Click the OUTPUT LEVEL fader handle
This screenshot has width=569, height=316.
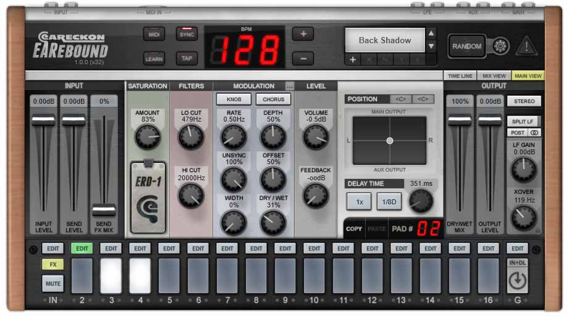click(x=490, y=120)
